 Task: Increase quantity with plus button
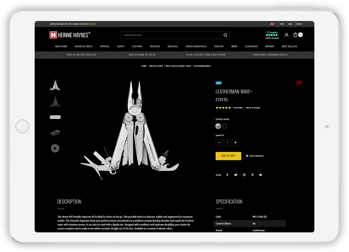(x=235, y=142)
